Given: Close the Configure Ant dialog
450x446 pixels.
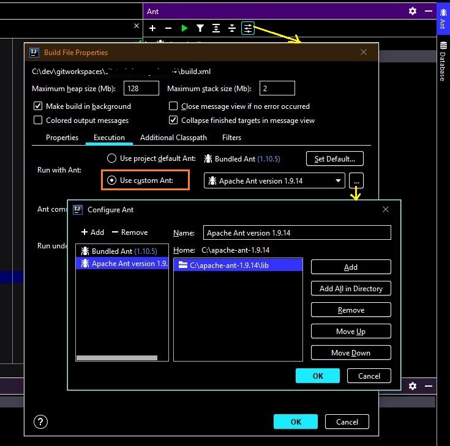Looking at the screenshot, I should (386, 209).
